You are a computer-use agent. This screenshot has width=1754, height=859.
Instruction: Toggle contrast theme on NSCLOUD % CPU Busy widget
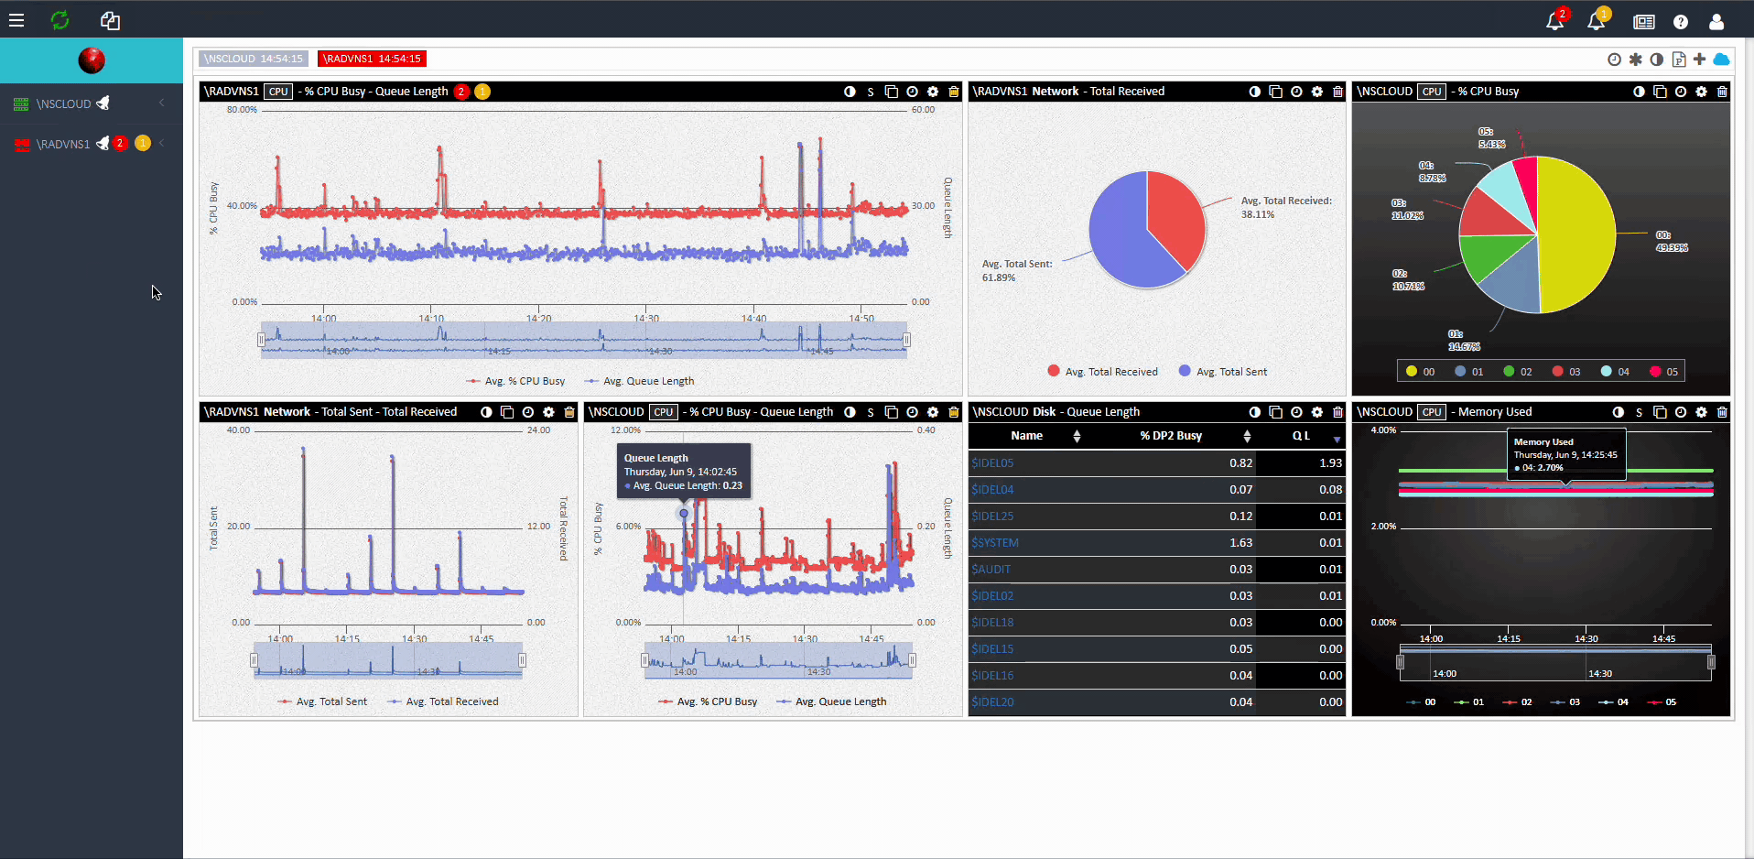click(1639, 92)
